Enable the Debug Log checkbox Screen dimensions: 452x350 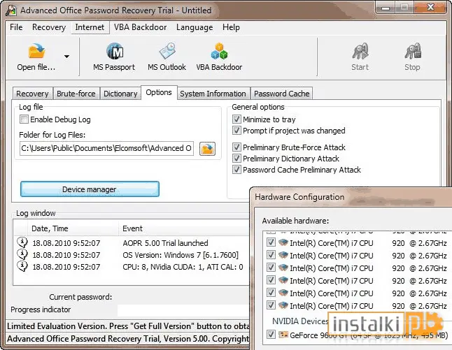[x=24, y=119]
